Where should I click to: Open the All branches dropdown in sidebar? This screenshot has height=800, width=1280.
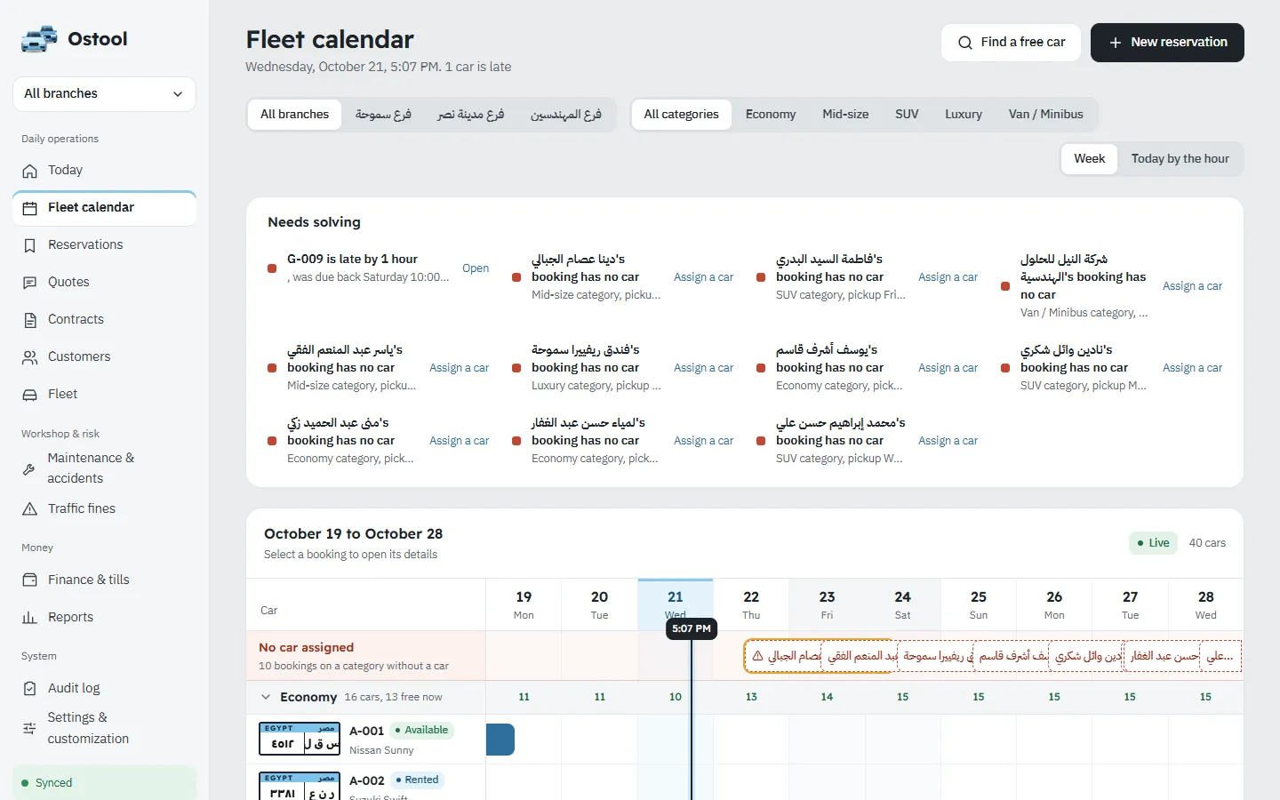coord(104,94)
